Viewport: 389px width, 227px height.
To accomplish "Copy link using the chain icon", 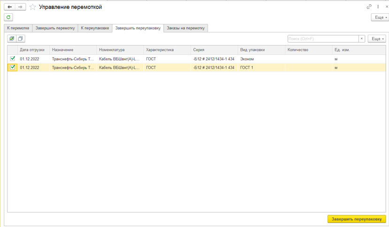I will point(369,7).
